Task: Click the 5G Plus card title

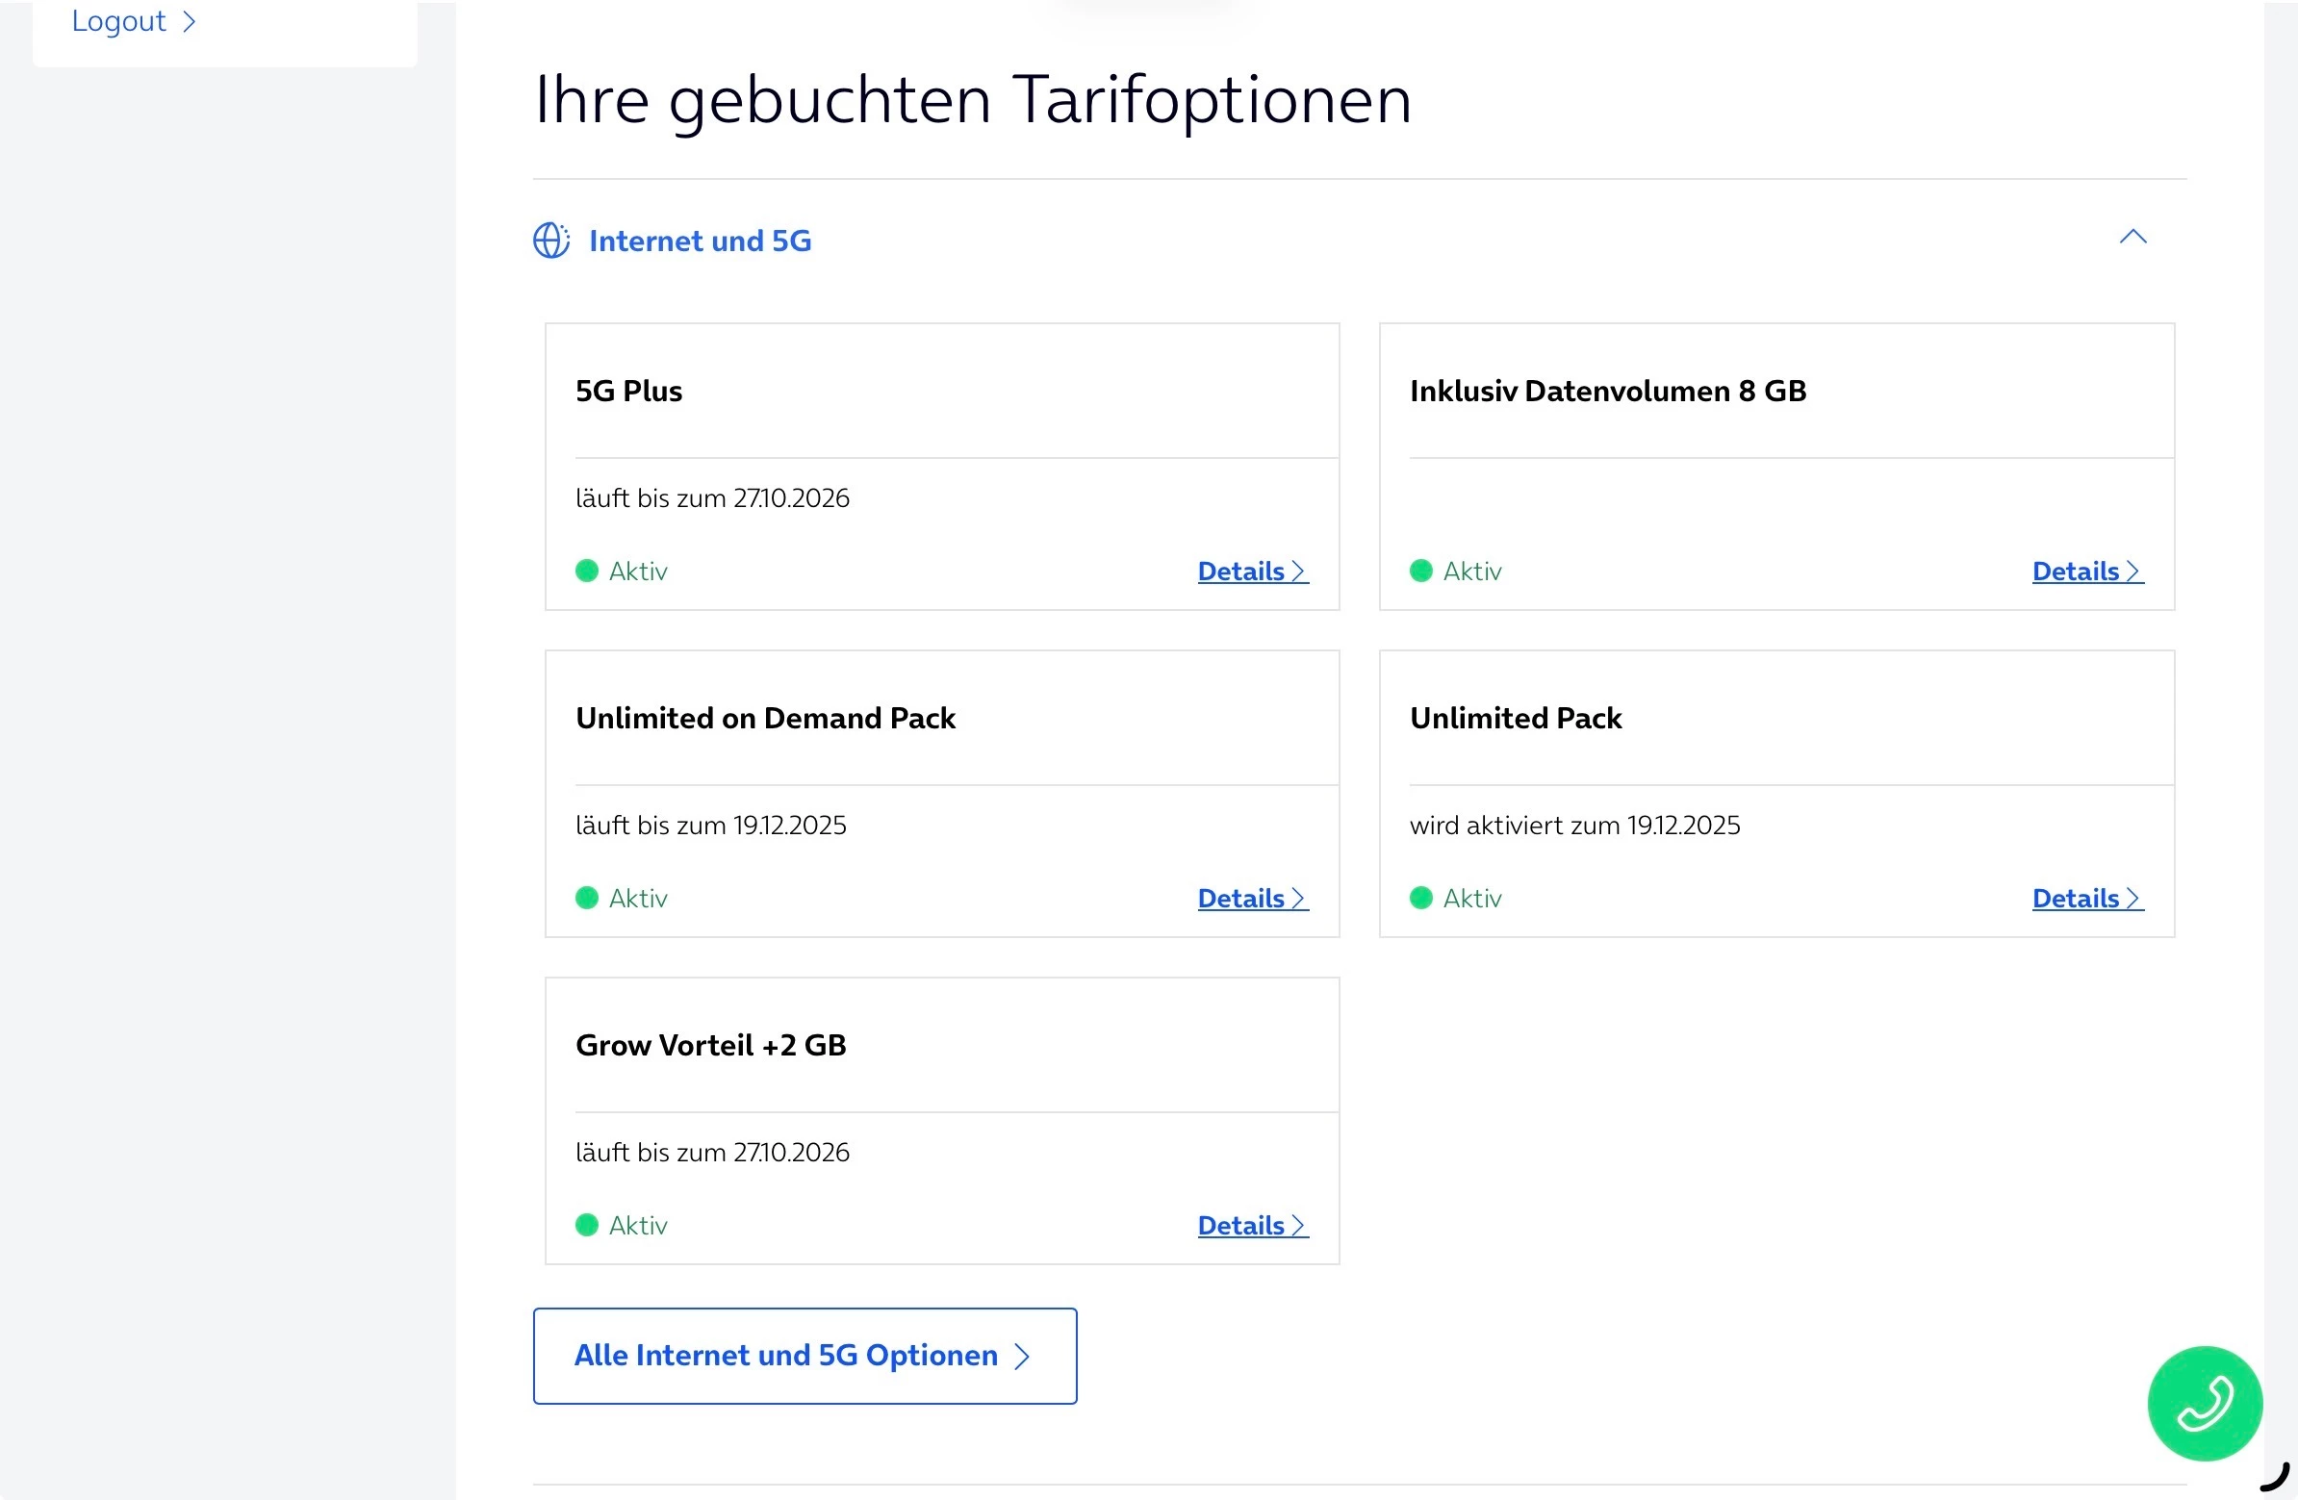Action: [628, 391]
